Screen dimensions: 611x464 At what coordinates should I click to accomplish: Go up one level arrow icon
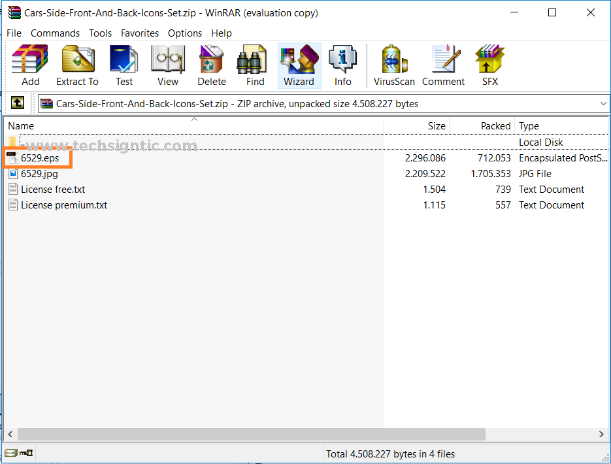(x=17, y=103)
